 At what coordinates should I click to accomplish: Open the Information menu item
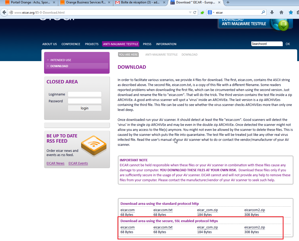click(166, 44)
